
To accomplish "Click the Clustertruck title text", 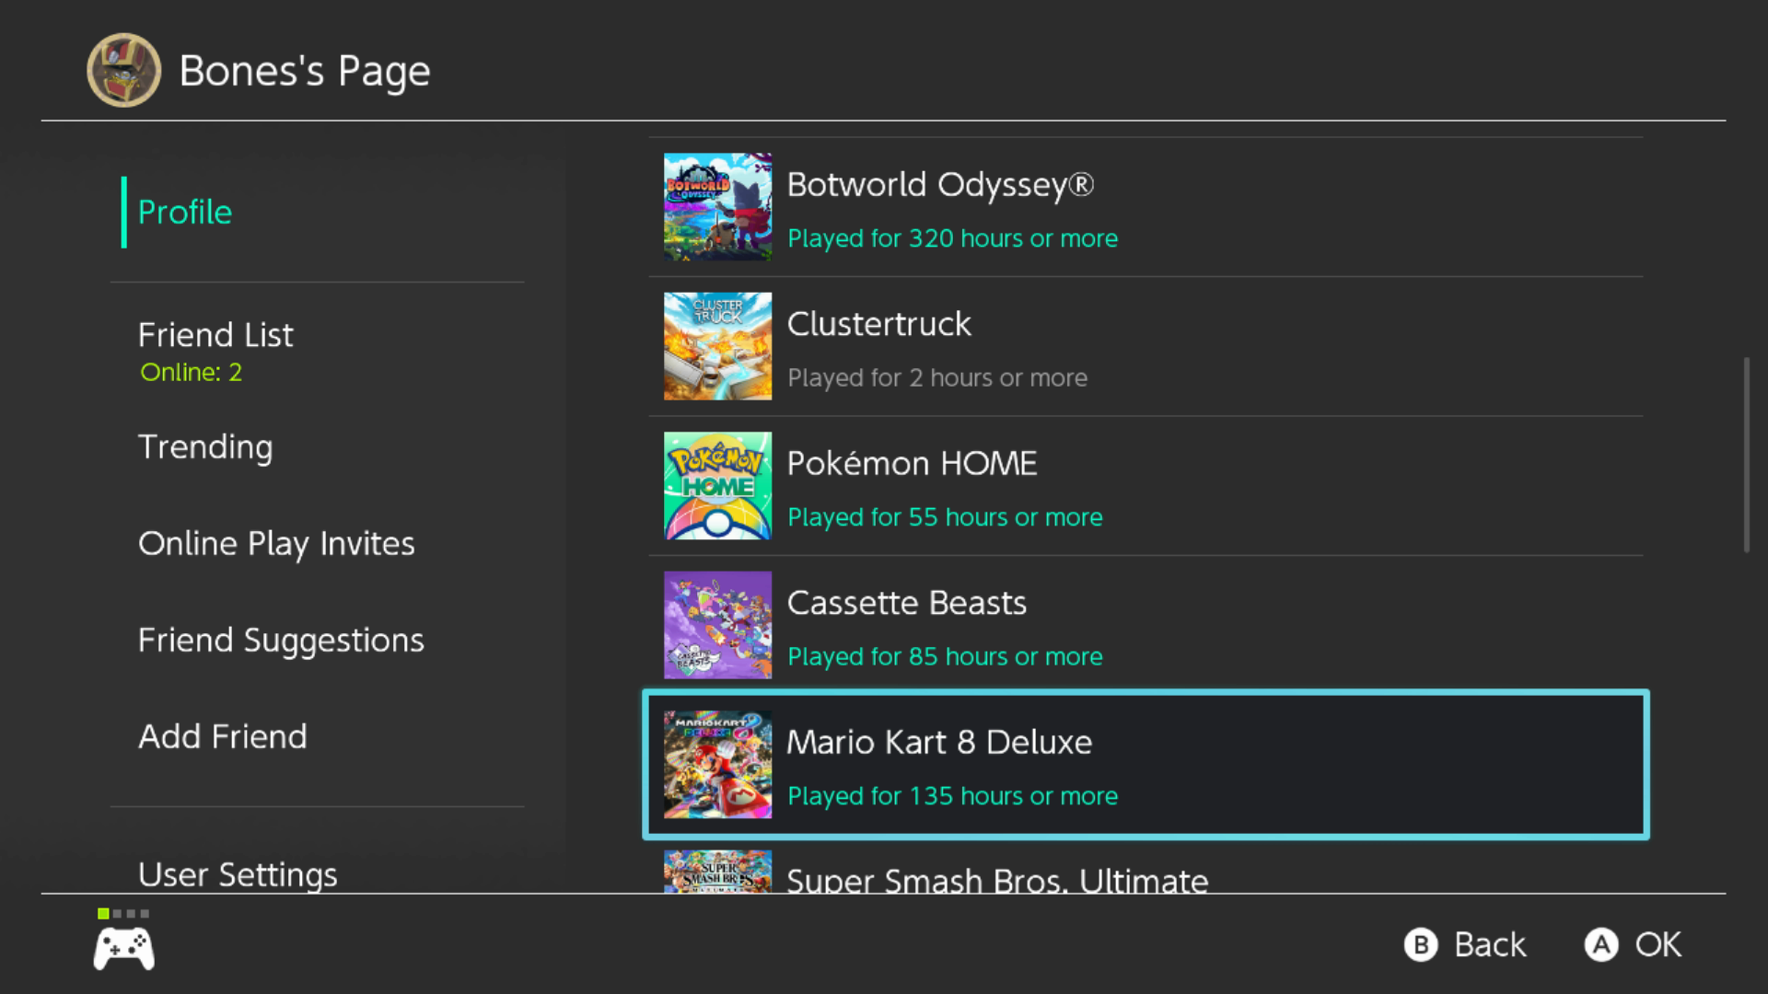I will tap(878, 325).
